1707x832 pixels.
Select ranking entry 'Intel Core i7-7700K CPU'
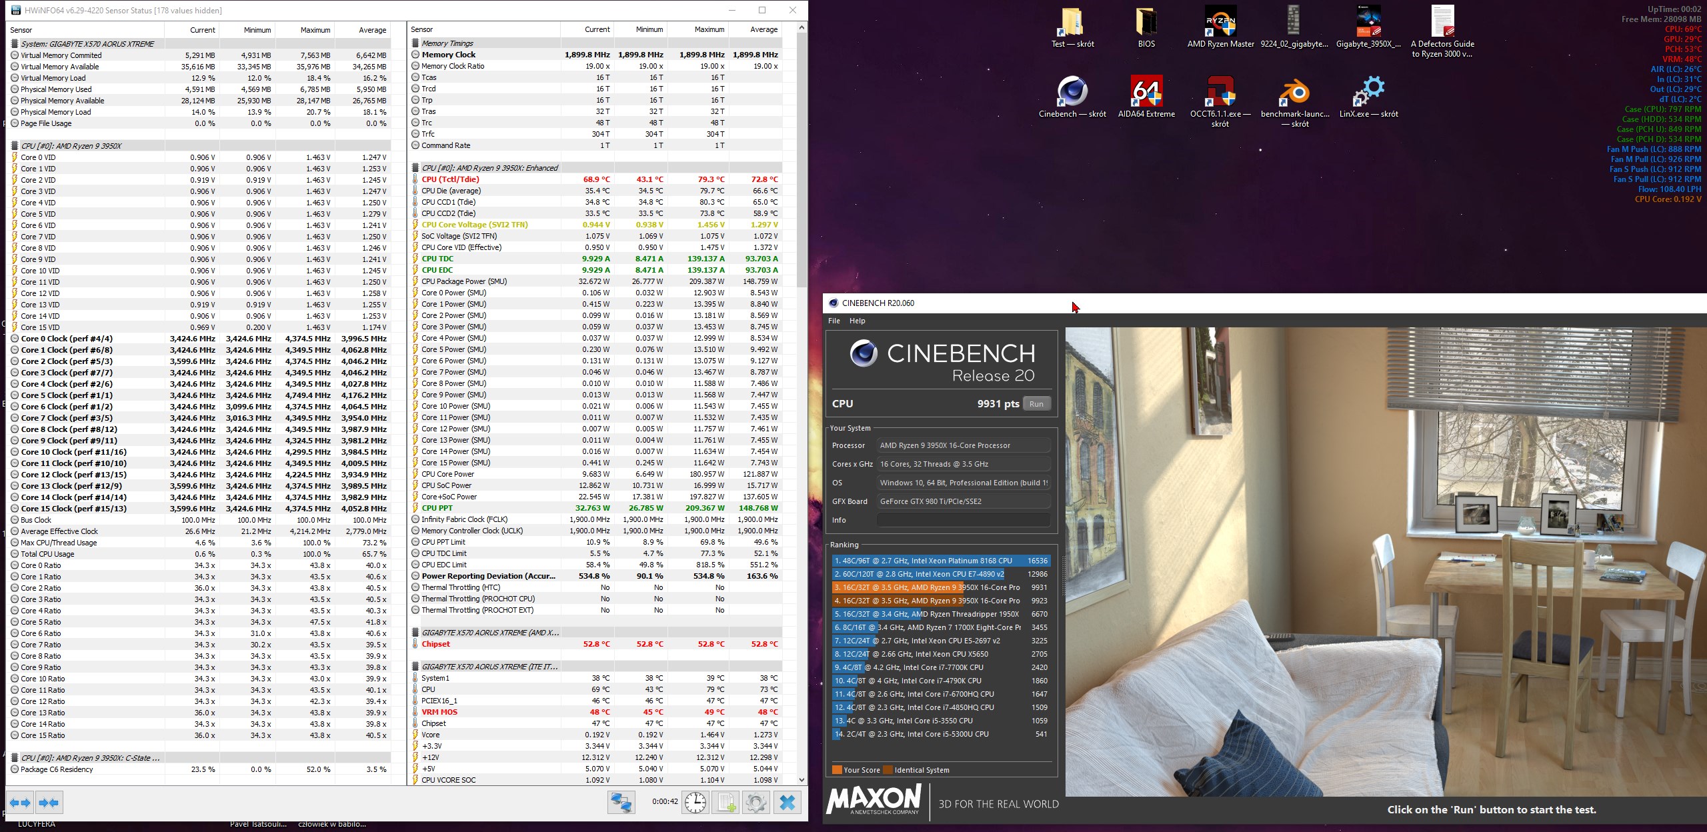(x=941, y=667)
